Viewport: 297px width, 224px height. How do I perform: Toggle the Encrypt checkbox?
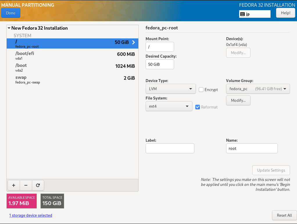click(201, 90)
